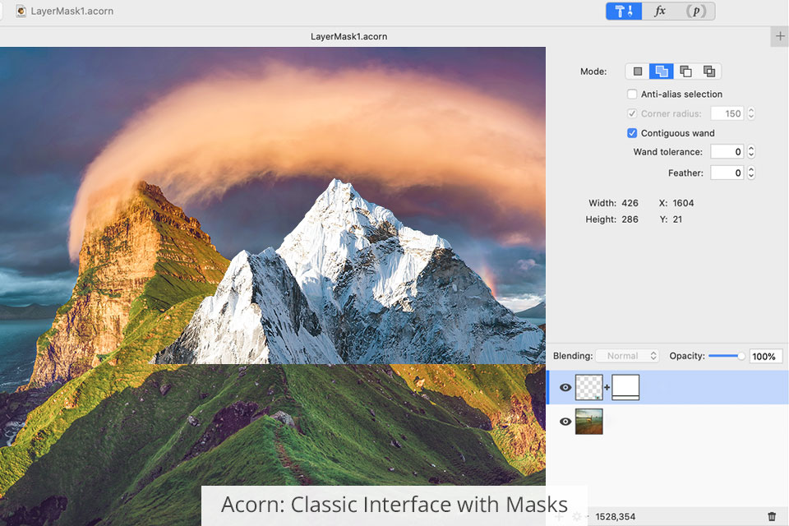Click the 1528,354 coordinates in status bar
Viewport: 789px width, 526px height.
click(615, 517)
